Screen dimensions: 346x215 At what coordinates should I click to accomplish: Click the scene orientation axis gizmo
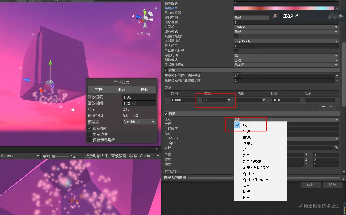point(144,18)
